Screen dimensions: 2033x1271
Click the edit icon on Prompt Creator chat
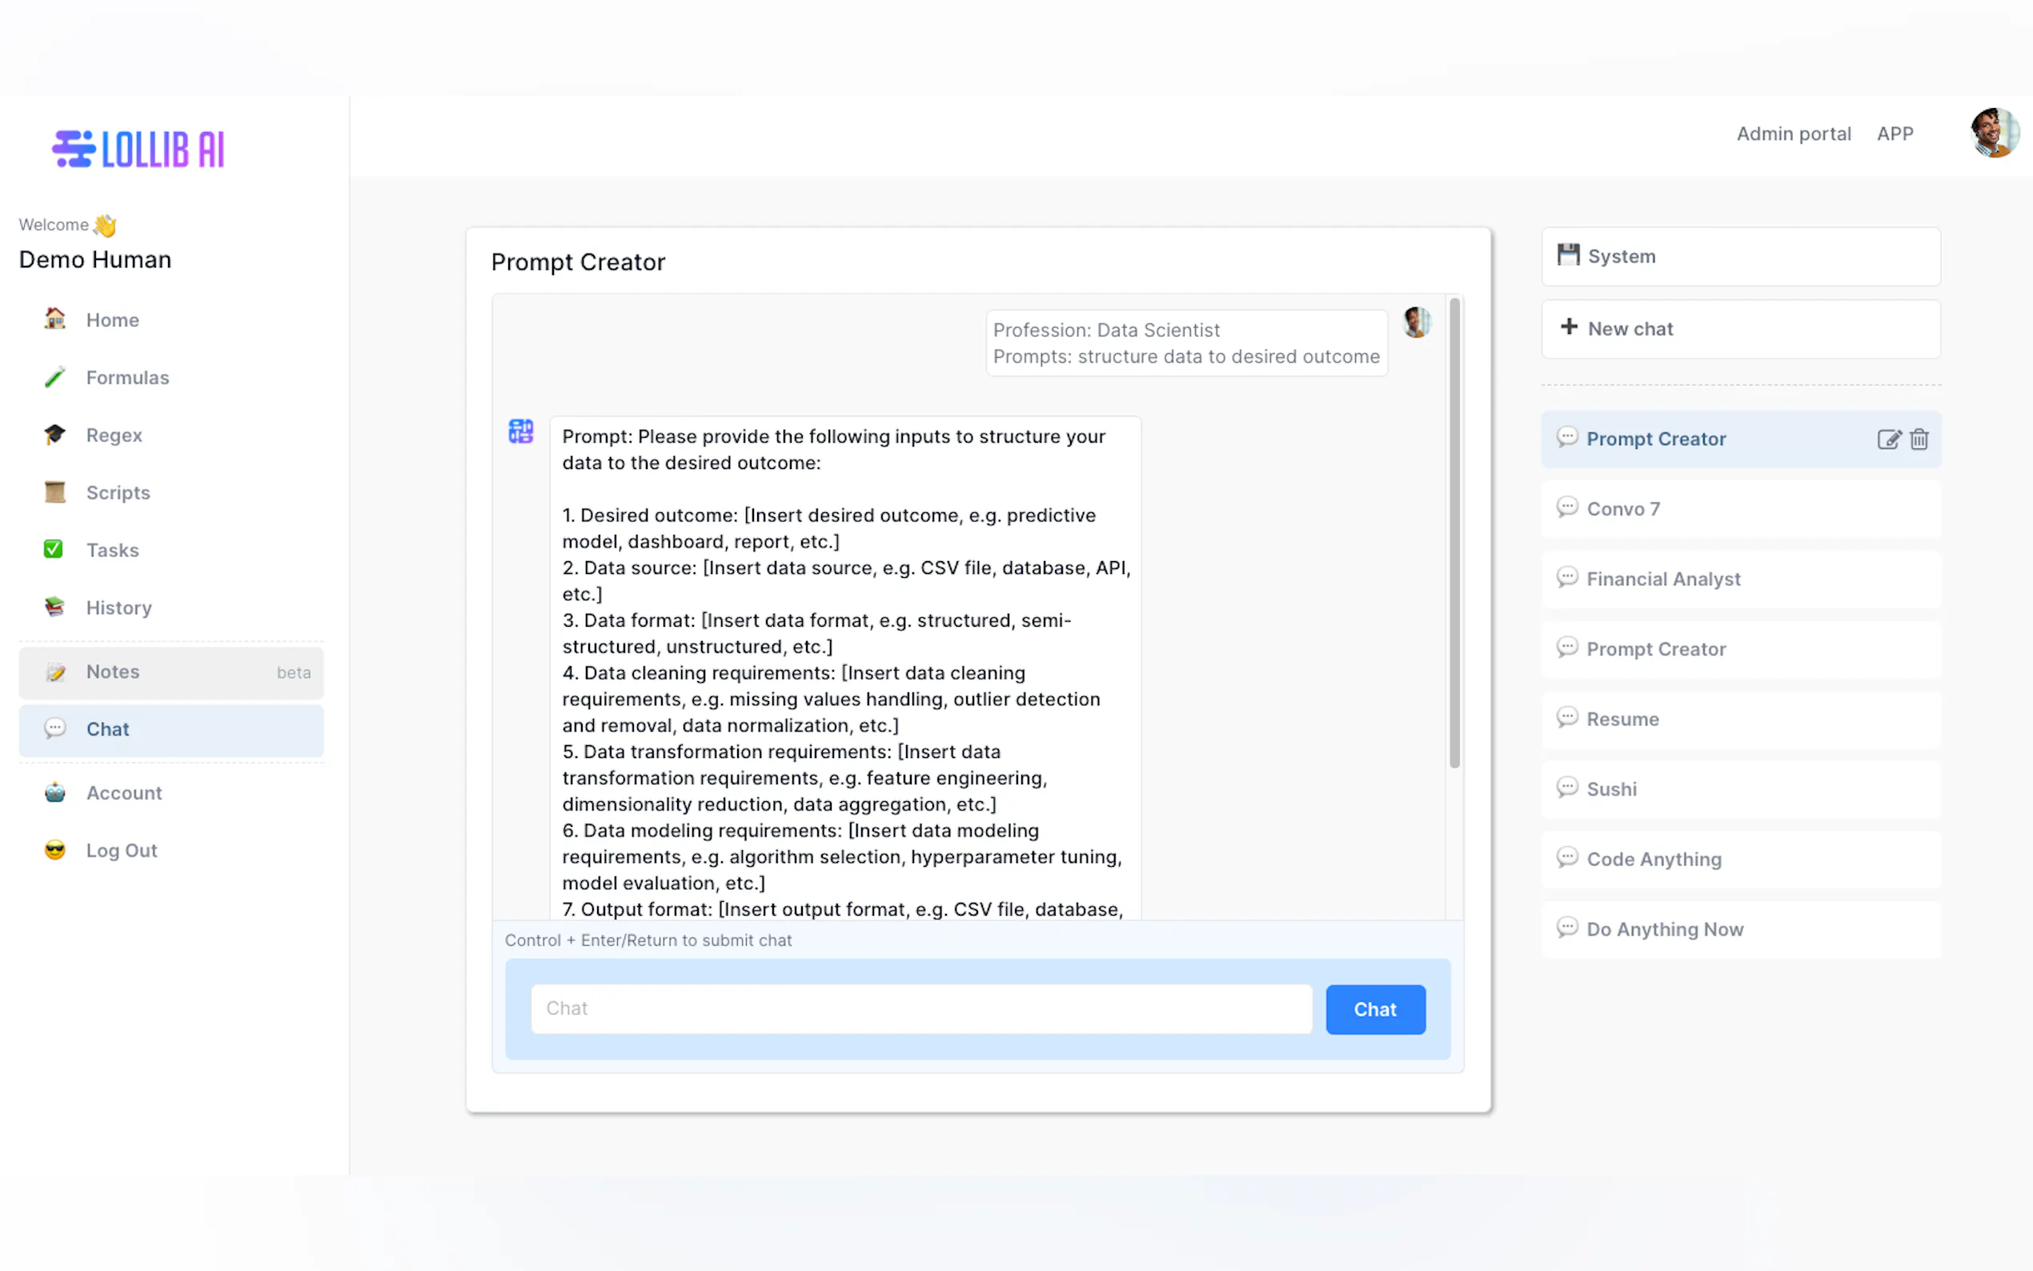coord(1887,439)
